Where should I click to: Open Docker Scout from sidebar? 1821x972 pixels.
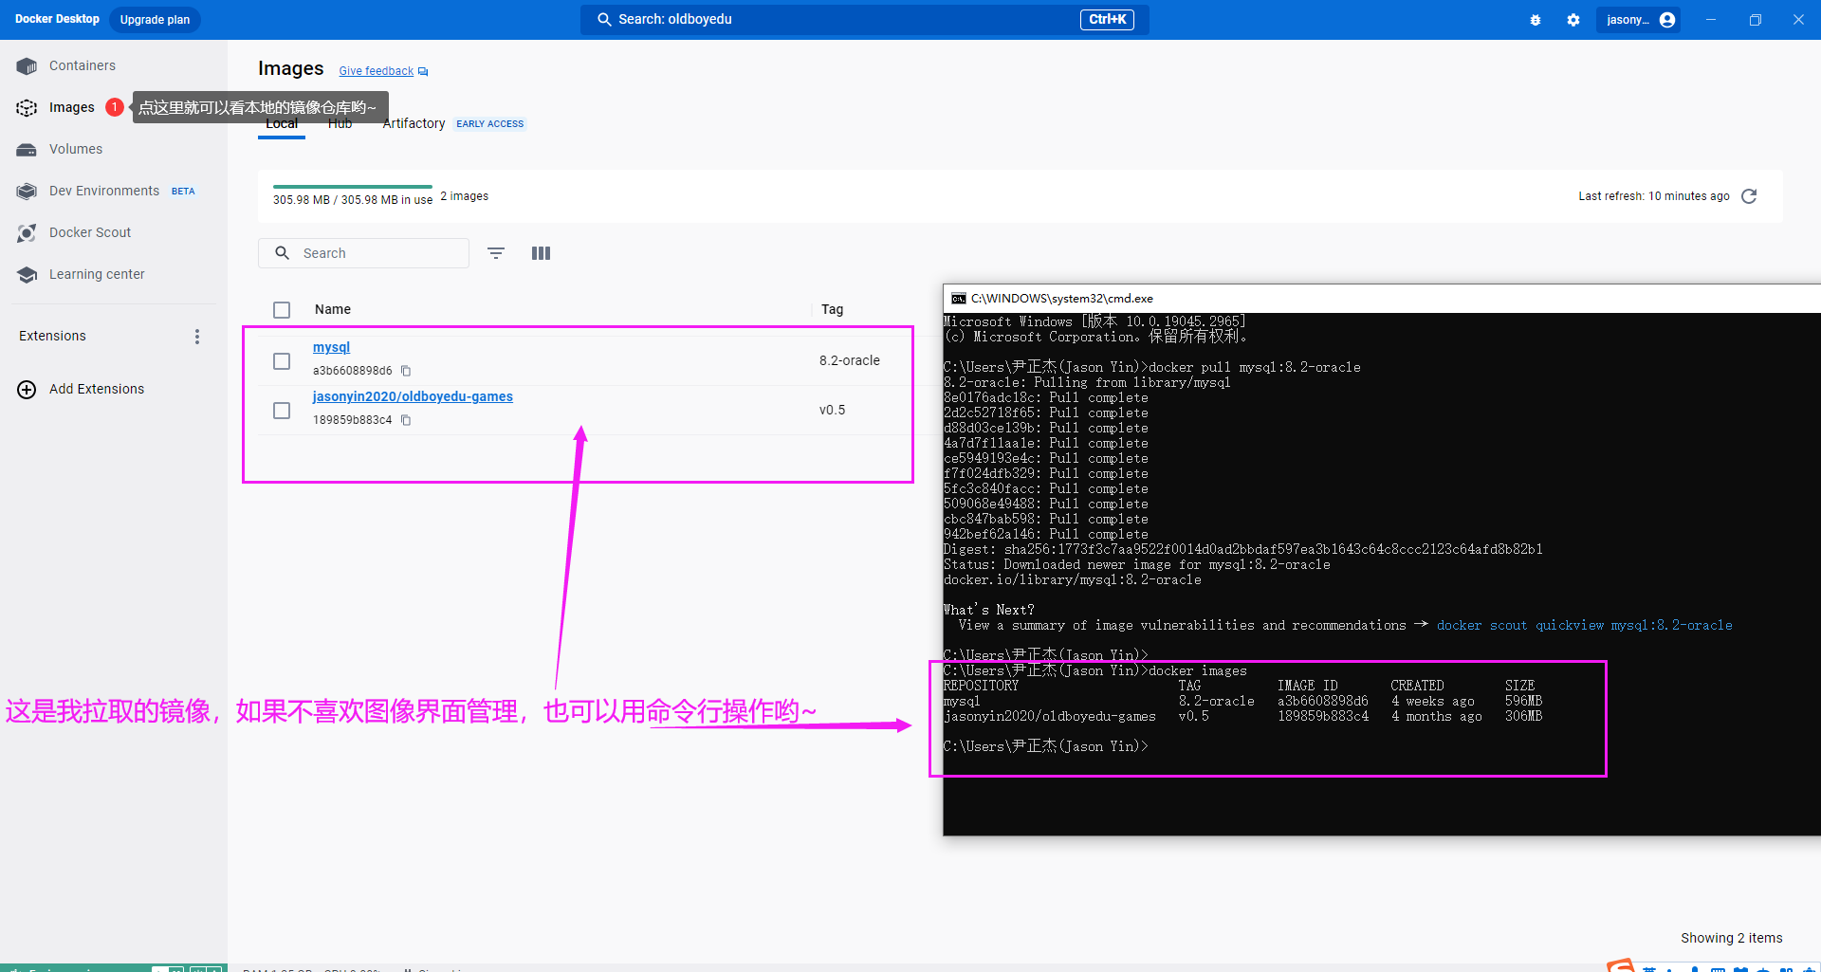coord(89,232)
